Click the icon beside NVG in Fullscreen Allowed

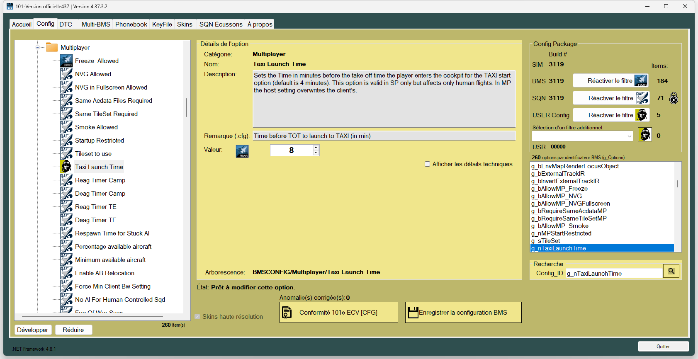pos(66,87)
